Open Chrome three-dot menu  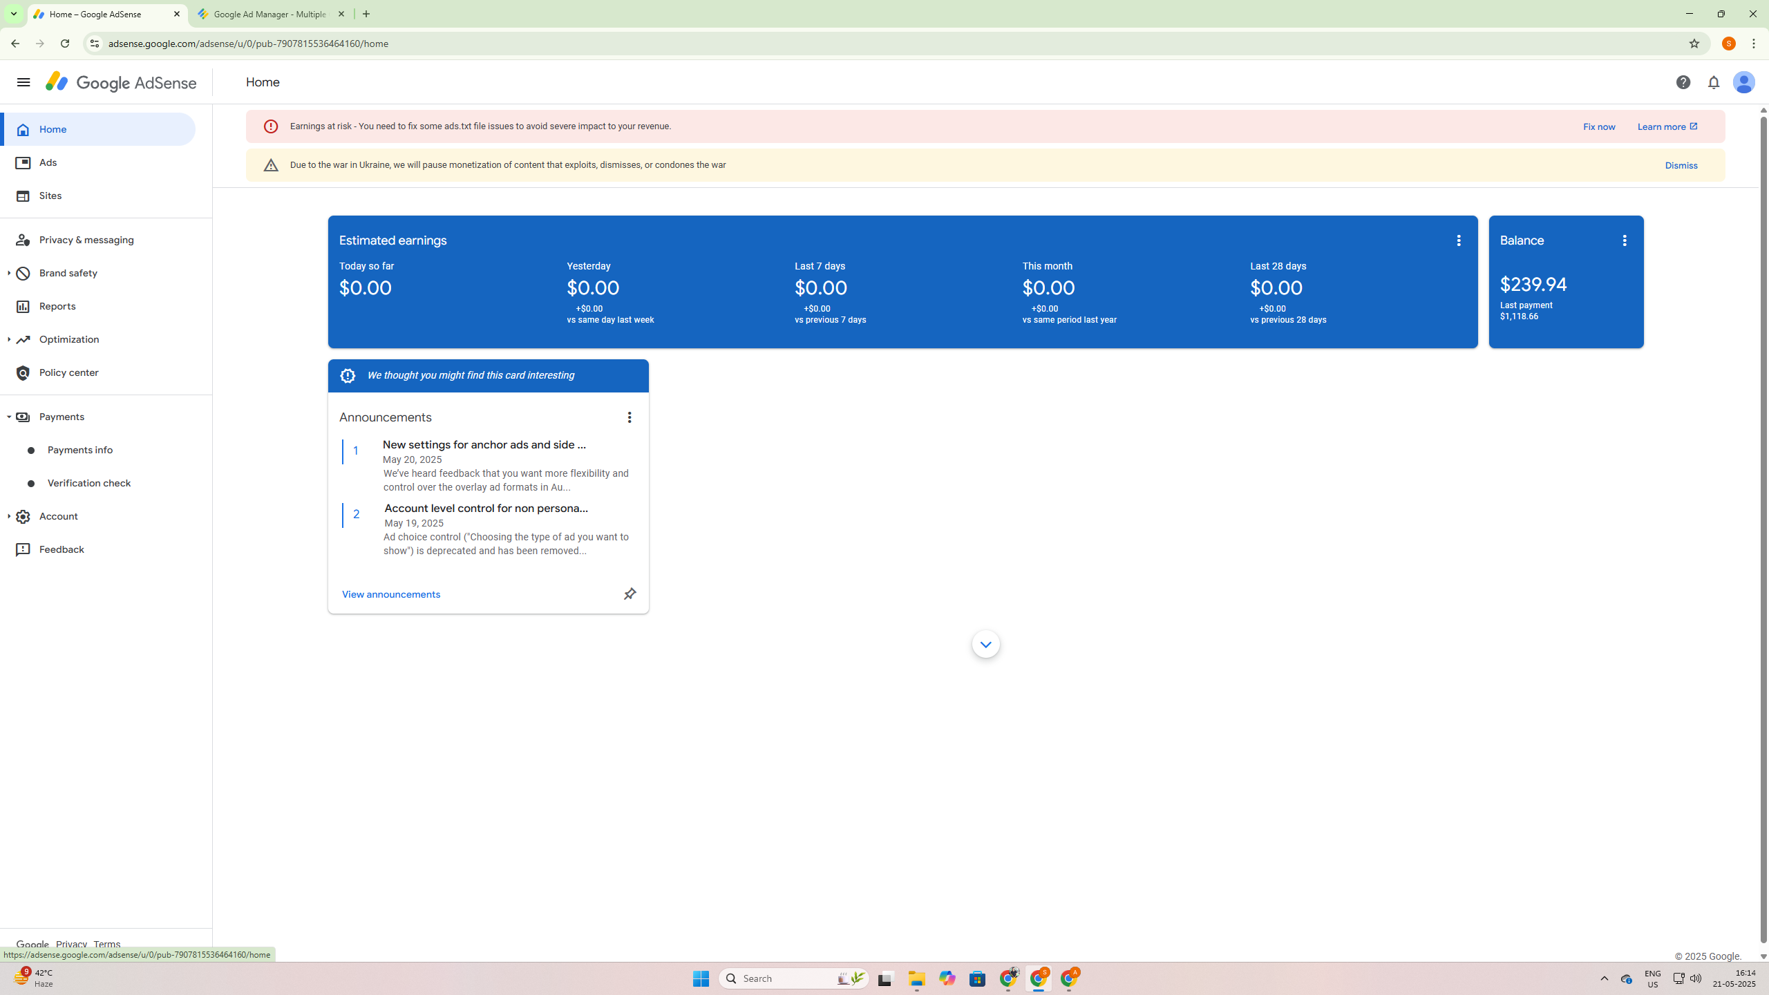(1754, 44)
